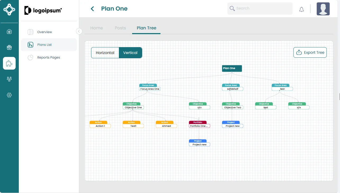This screenshot has width=340, height=193.
Task: Select the xXx objective under Focus Area One
Action: (x=199, y=106)
